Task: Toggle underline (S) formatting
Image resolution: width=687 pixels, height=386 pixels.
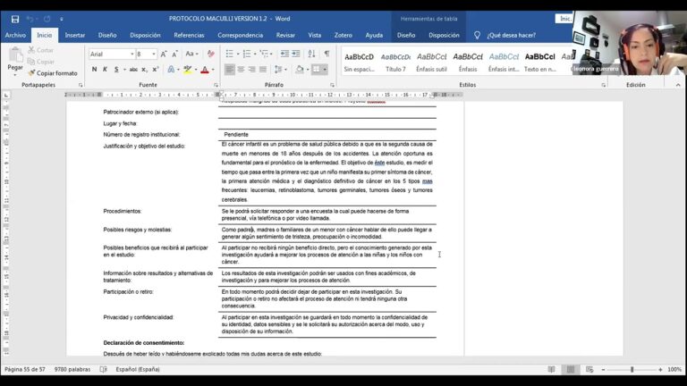Action: pyautogui.click(x=116, y=69)
